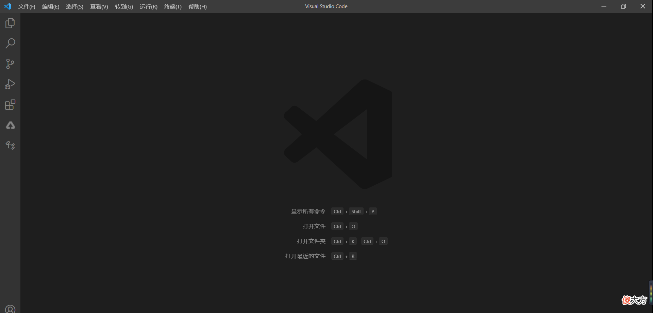Screen dimensions: 653x313
Task: Click the triangle-shaped extension icon in the activity bar
Action: pos(10,125)
